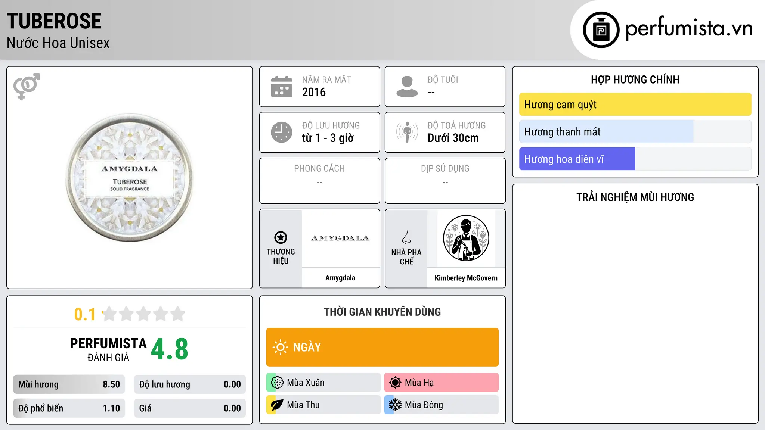
Task: Click the flower icon for Mùa Xuân
Action: (277, 383)
